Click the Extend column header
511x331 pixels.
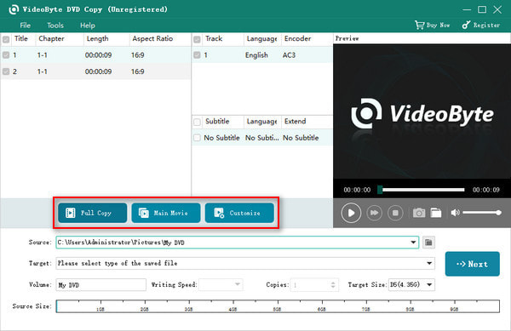click(x=295, y=122)
